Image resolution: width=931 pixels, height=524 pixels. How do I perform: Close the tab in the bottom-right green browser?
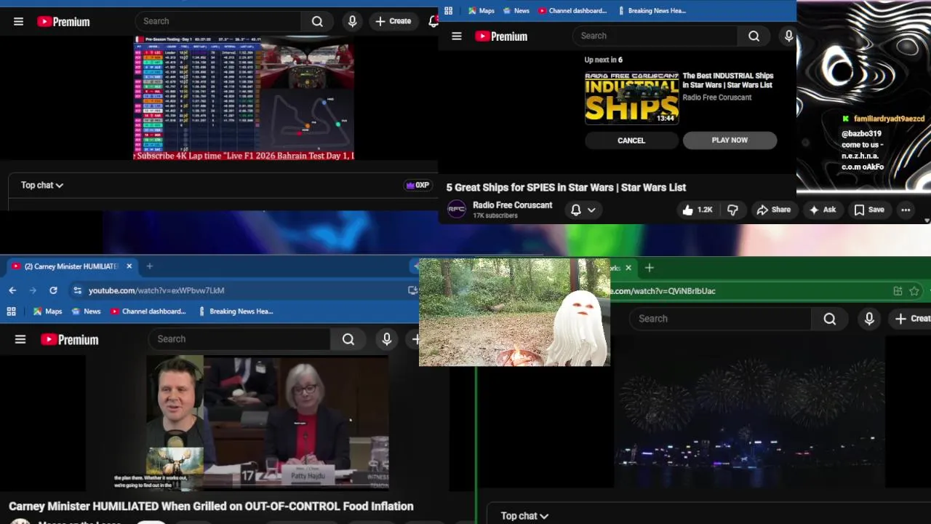(x=628, y=268)
